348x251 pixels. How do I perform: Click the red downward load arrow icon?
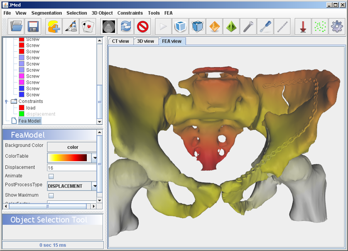(x=303, y=27)
